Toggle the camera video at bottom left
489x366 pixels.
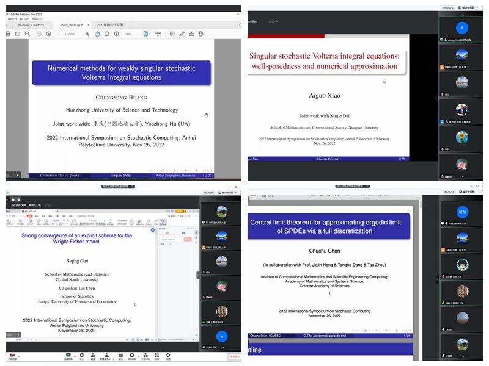(12, 355)
